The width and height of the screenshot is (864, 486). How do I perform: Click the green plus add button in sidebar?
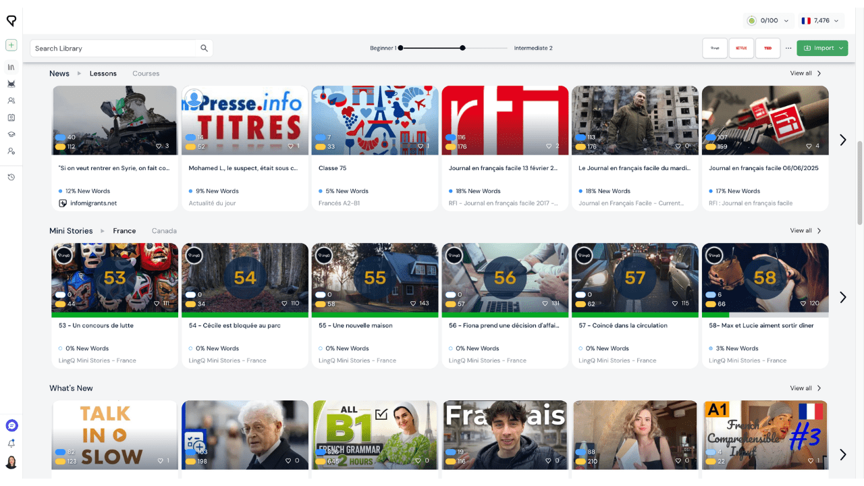11,45
